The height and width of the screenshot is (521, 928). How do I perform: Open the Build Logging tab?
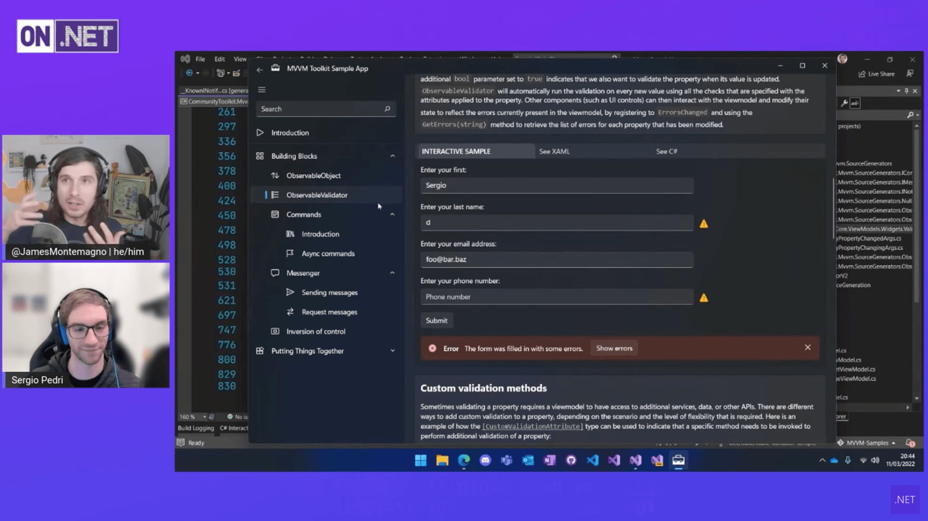[196, 428]
